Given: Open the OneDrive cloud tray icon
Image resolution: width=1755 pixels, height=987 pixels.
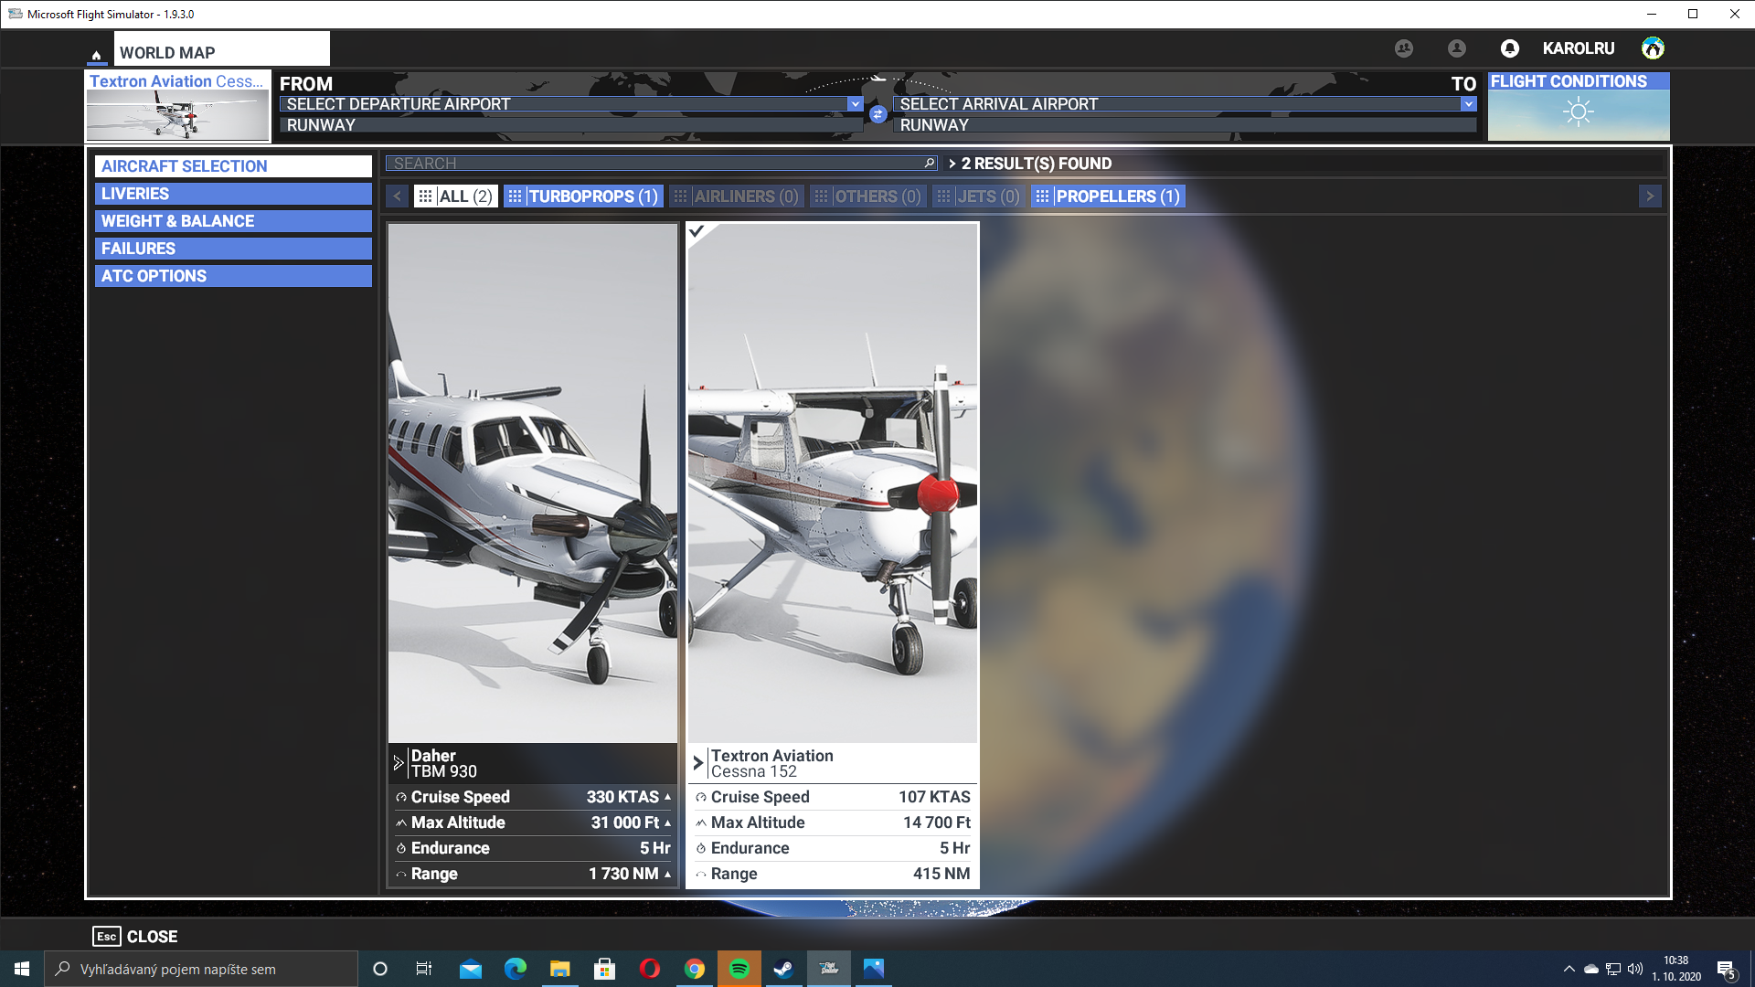Looking at the screenshot, I should click(1591, 969).
